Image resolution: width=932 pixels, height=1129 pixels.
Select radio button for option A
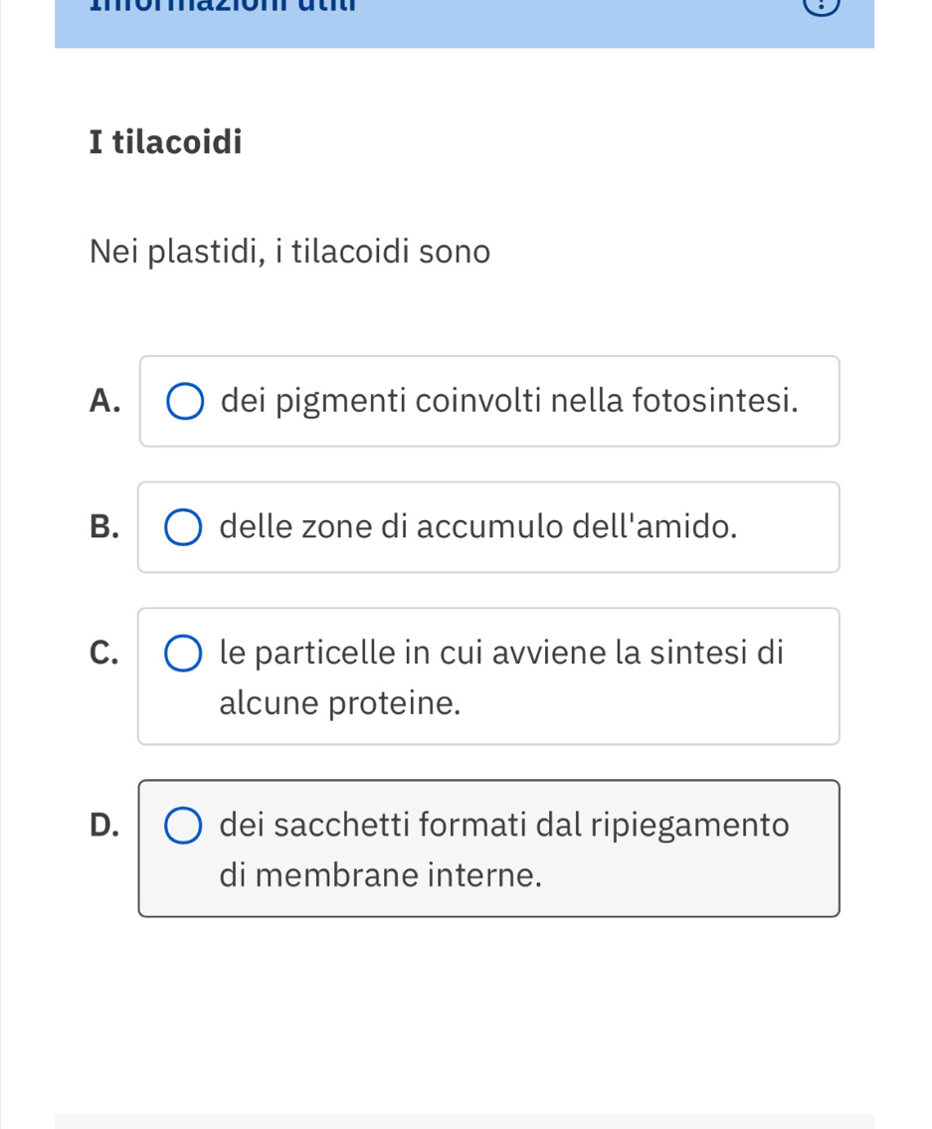(x=185, y=402)
